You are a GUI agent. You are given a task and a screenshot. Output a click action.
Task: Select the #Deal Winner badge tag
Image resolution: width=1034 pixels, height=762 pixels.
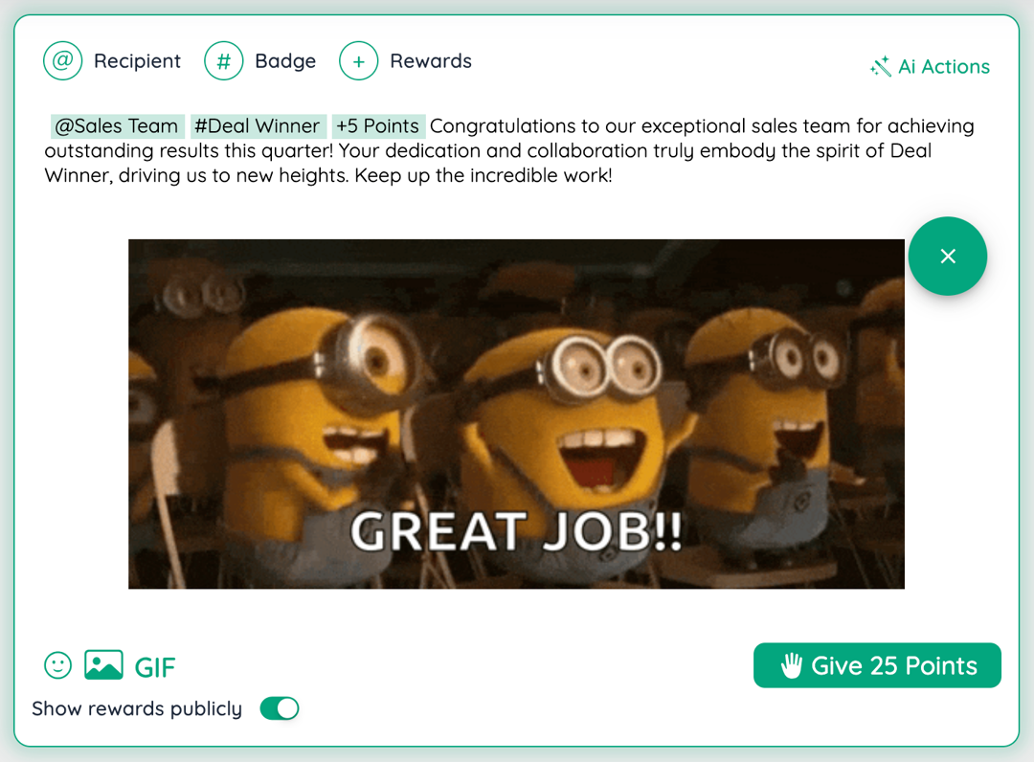click(x=258, y=126)
